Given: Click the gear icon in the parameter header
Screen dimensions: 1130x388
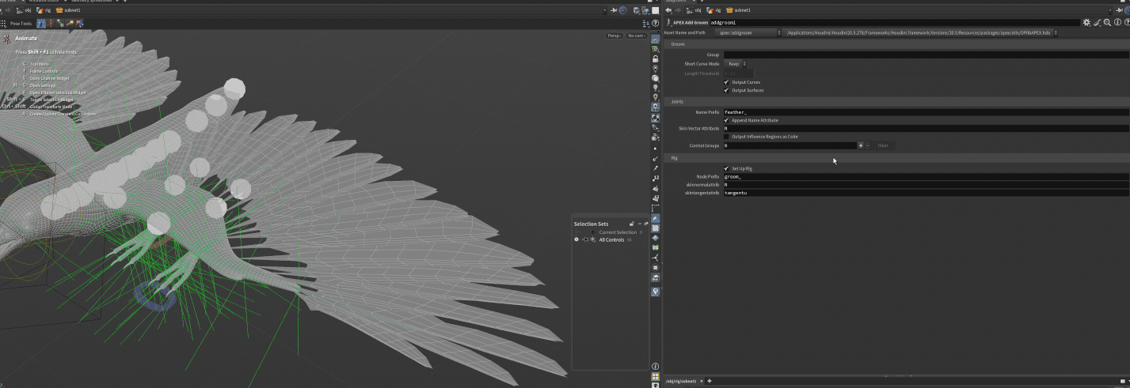Looking at the screenshot, I should [1086, 23].
